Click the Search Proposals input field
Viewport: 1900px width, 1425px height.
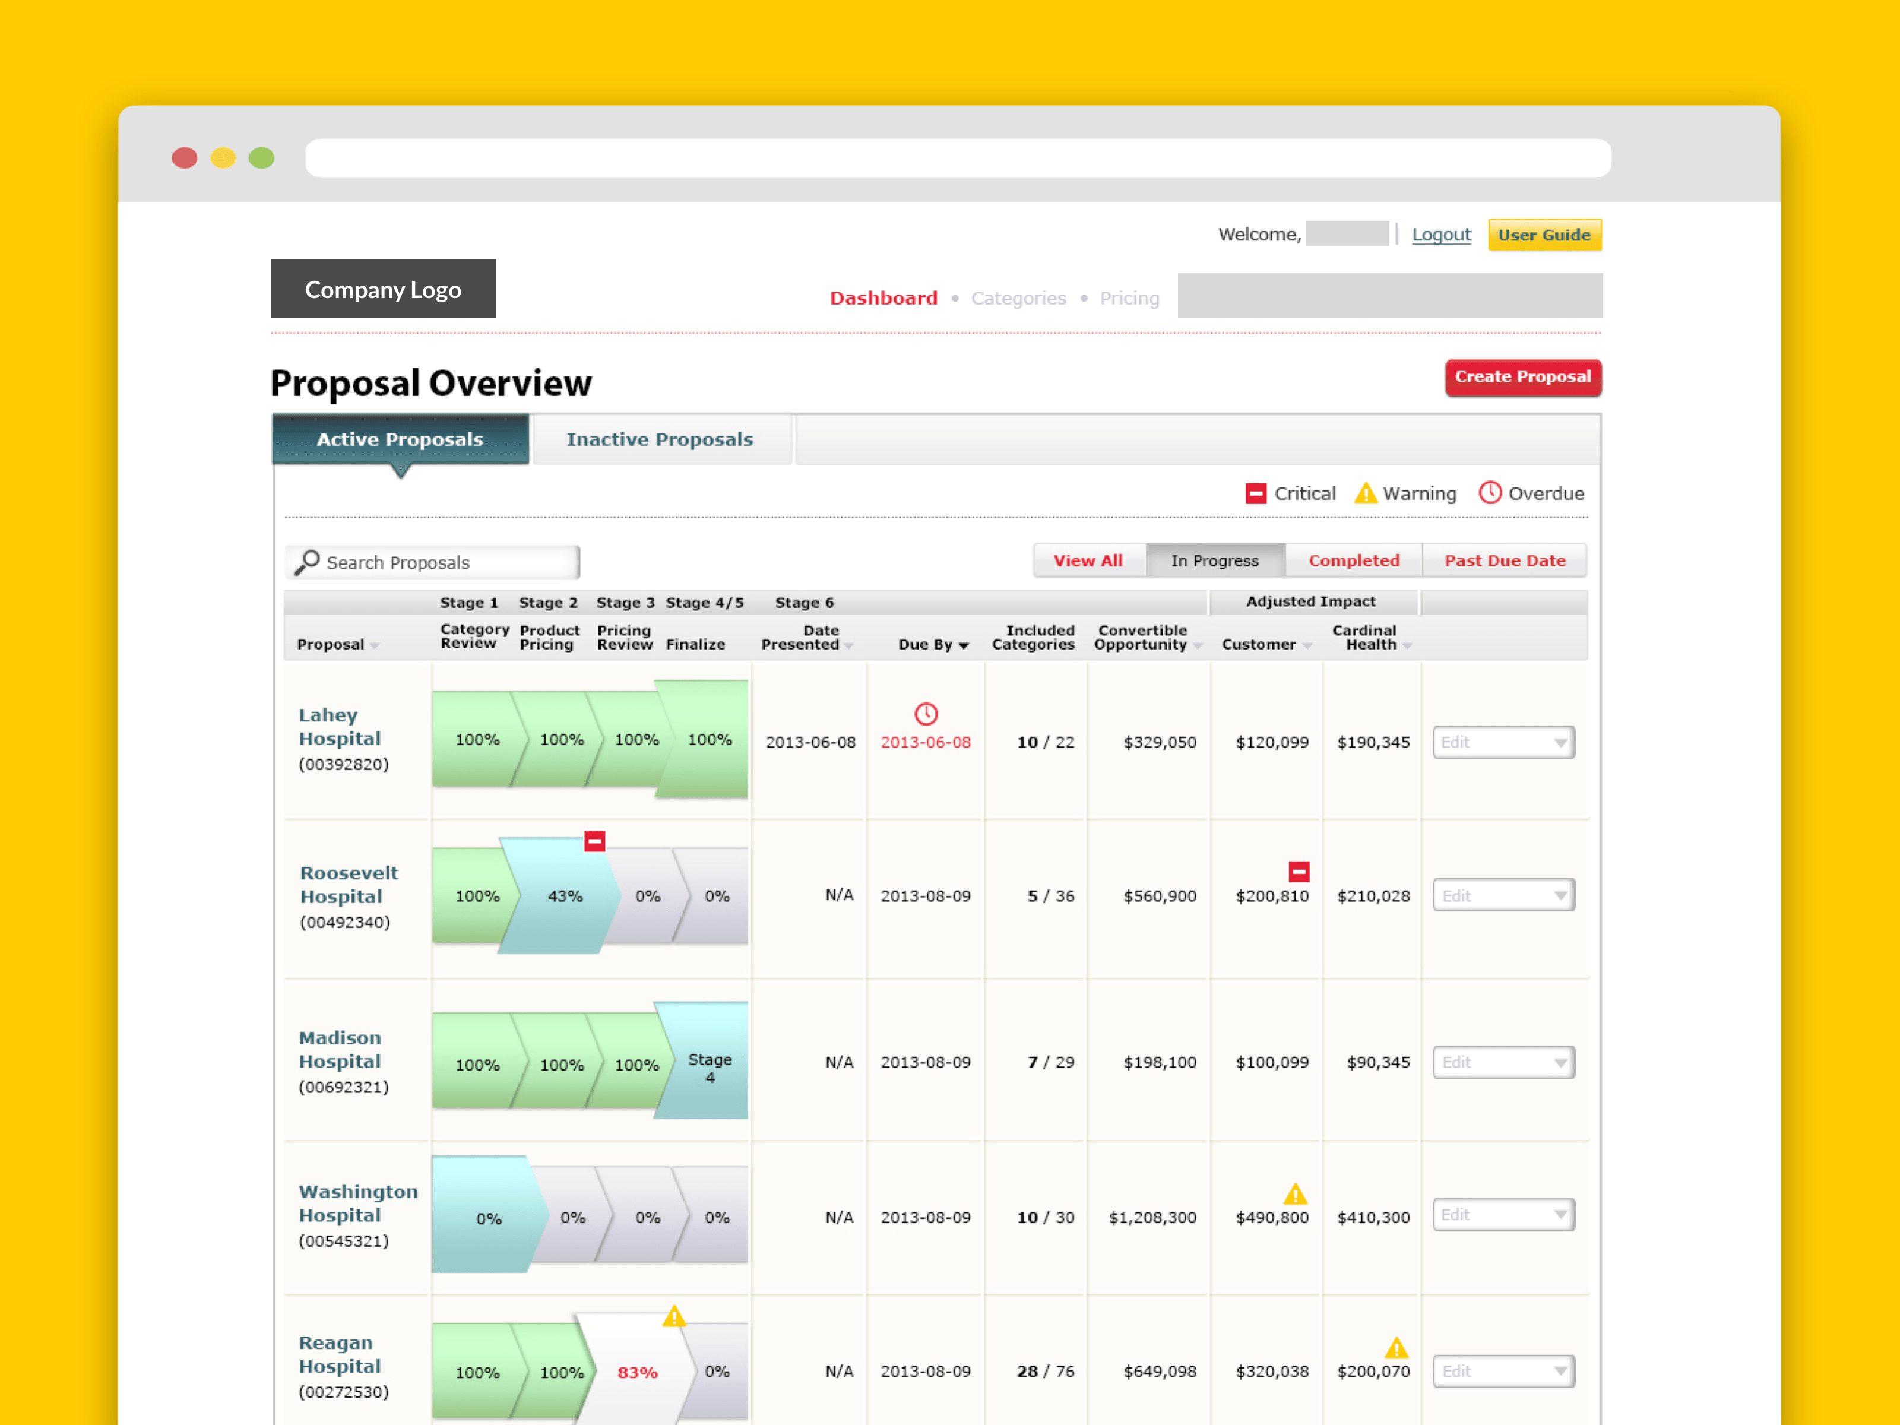click(x=446, y=563)
